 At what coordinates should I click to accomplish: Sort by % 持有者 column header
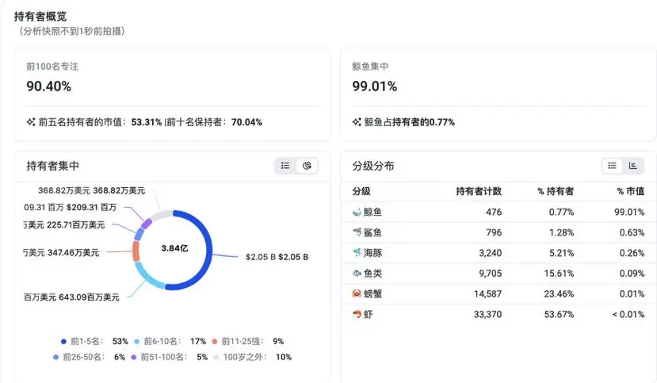[556, 192]
